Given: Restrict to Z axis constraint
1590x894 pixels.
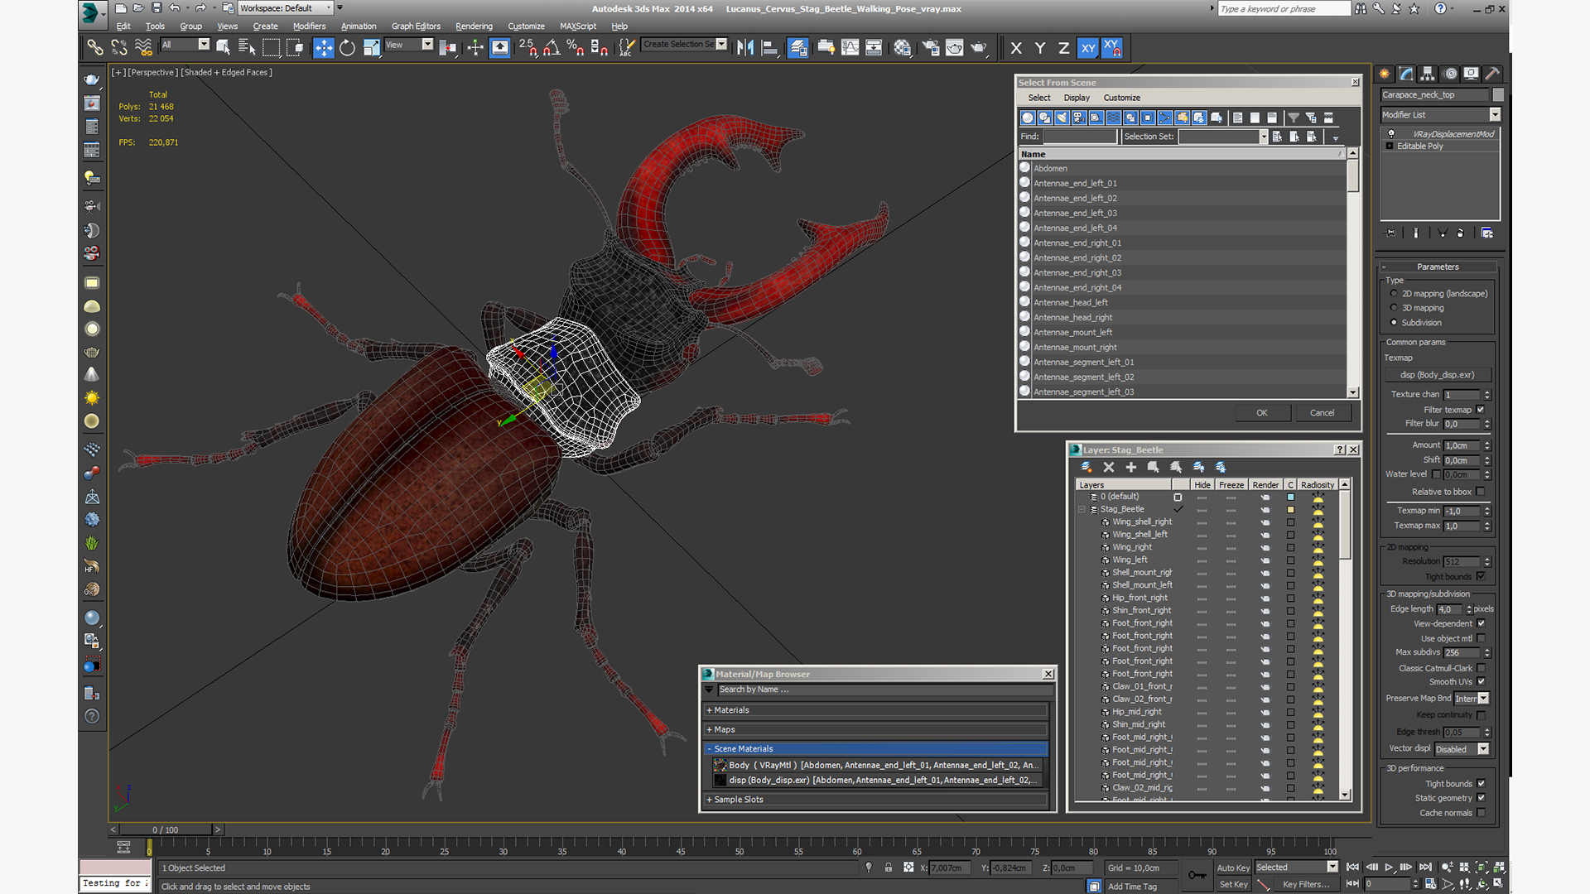Looking at the screenshot, I should [x=1063, y=48].
